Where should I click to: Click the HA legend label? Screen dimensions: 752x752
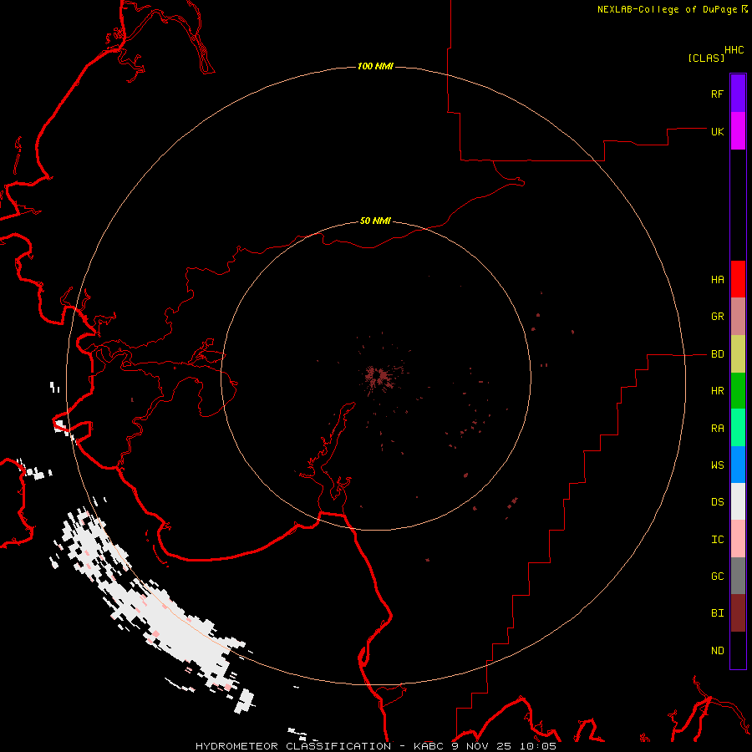[x=717, y=280]
